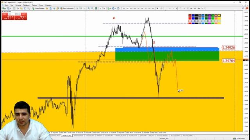Open the Вид menu
The width and height of the screenshot is (250, 140).
pyautogui.click(x=12, y=5)
